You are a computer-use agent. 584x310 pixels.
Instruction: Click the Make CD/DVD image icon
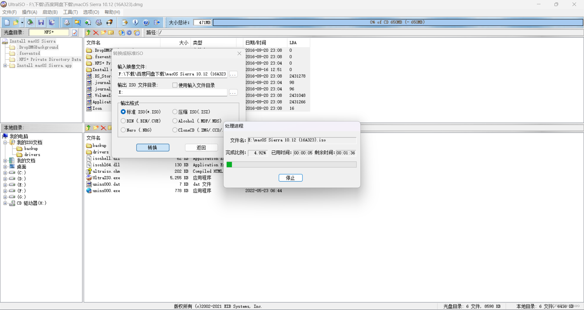click(x=67, y=22)
